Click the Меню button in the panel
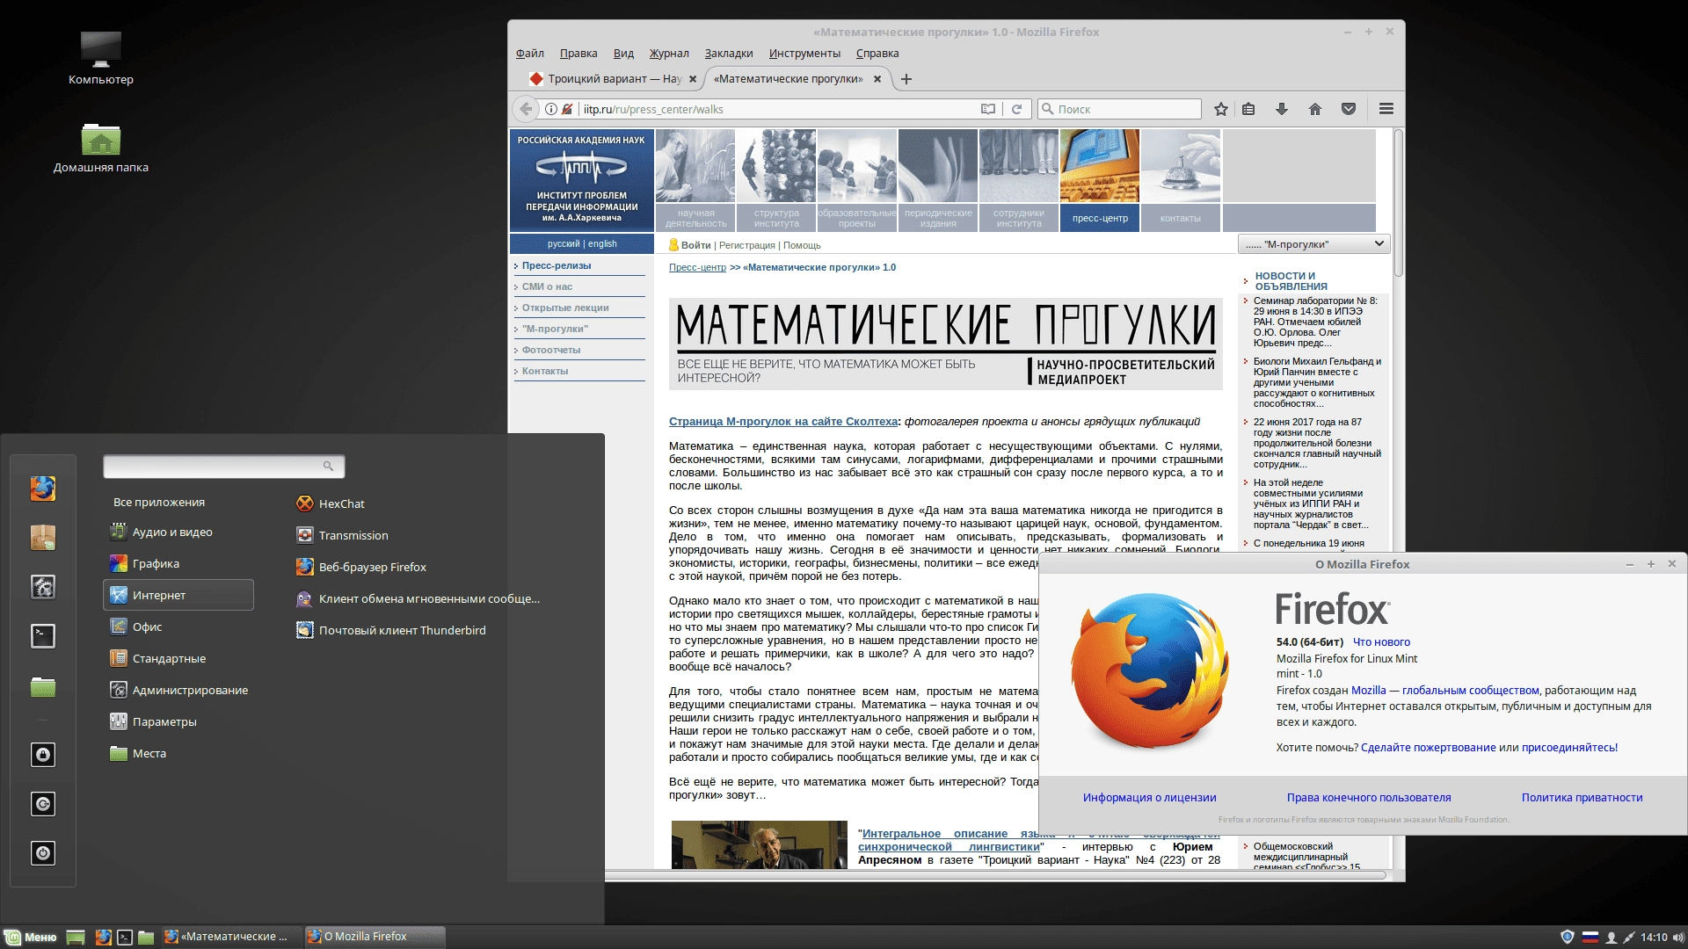 [x=31, y=938]
